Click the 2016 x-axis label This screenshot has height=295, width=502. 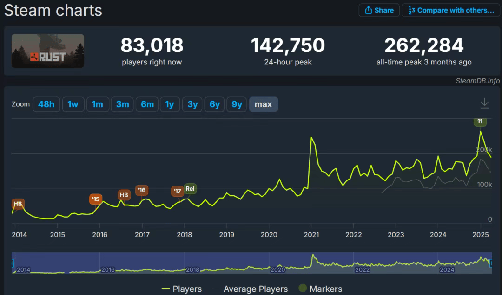(99, 235)
